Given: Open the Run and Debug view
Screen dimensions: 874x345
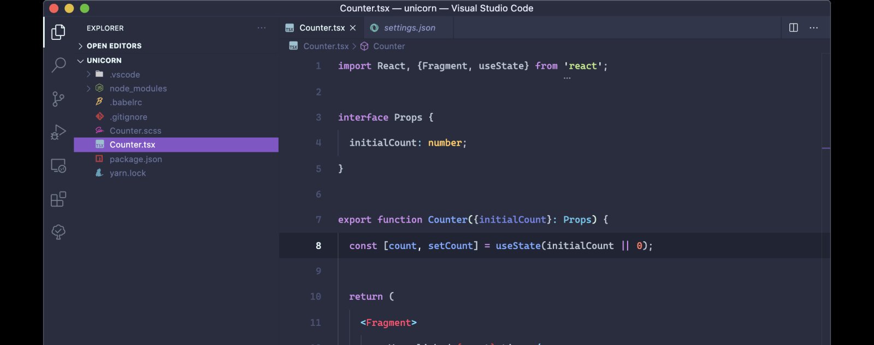Looking at the screenshot, I should [x=58, y=132].
